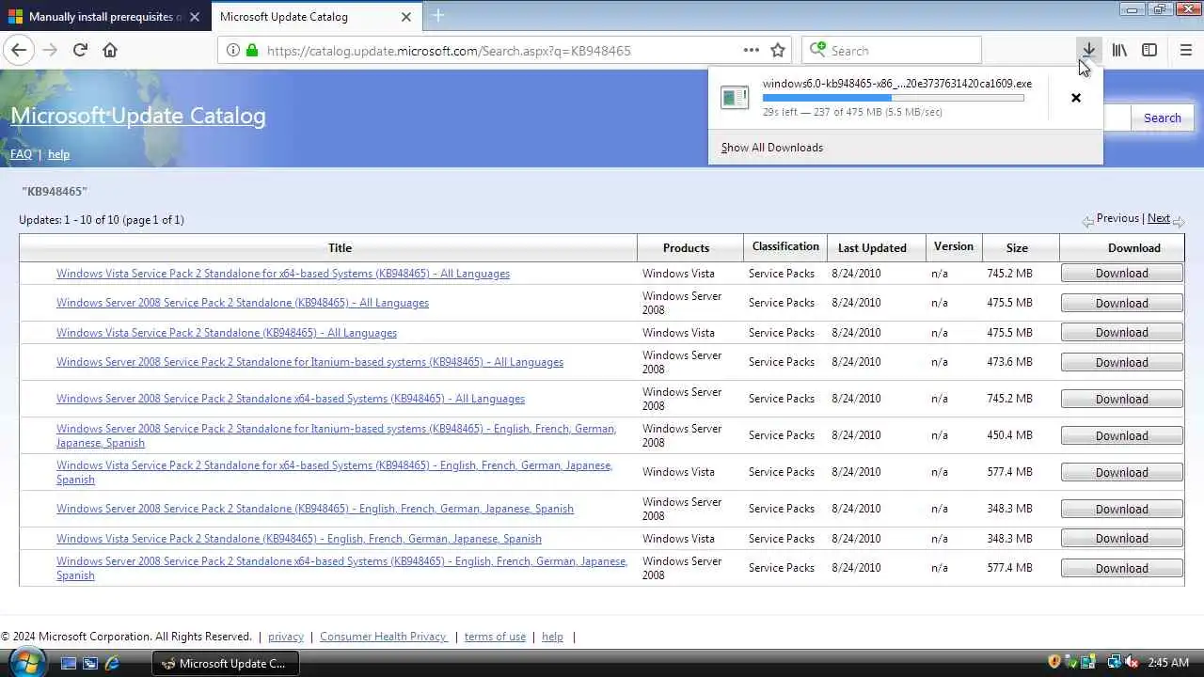The width and height of the screenshot is (1204, 677).
Task: Open the site information icon in address bar
Action: [232, 50]
